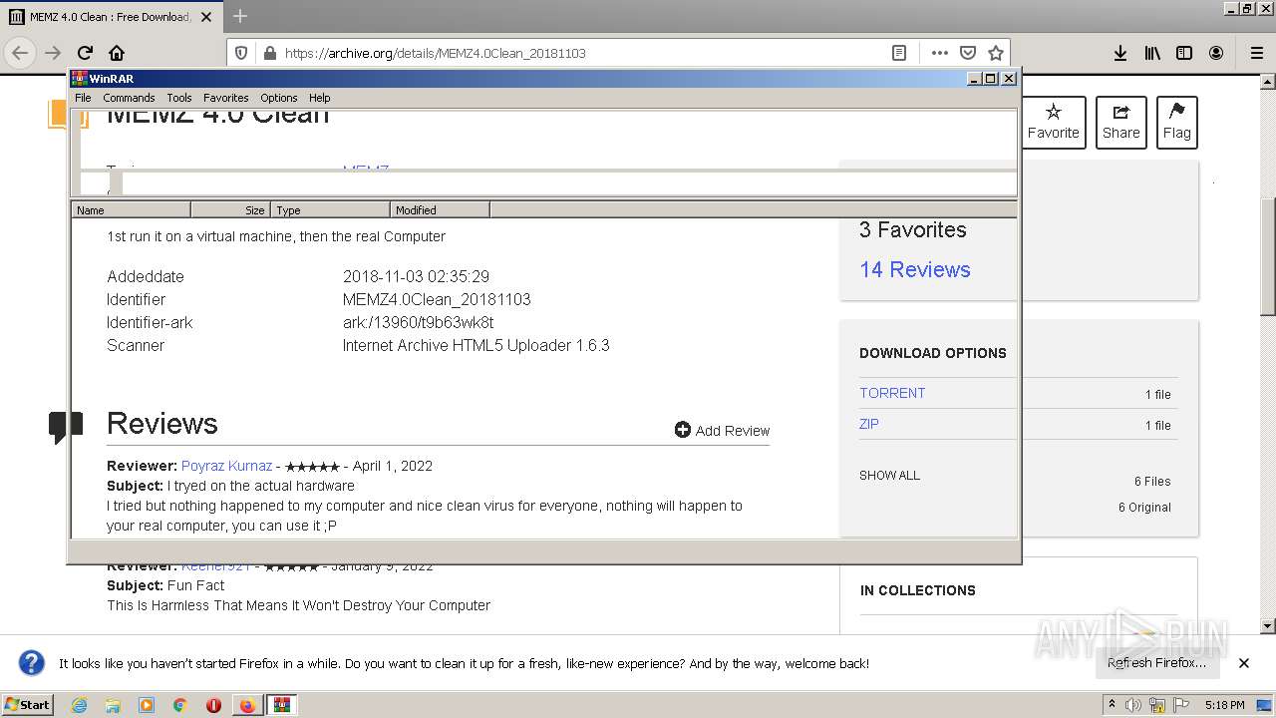Click page scrollbar up arrow
The height and width of the screenshot is (718, 1276).
point(1268,84)
